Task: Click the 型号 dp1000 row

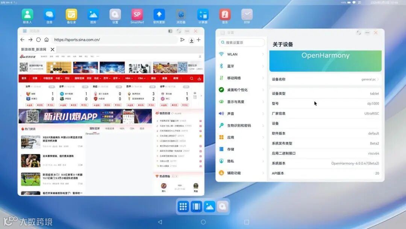Action: point(325,104)
